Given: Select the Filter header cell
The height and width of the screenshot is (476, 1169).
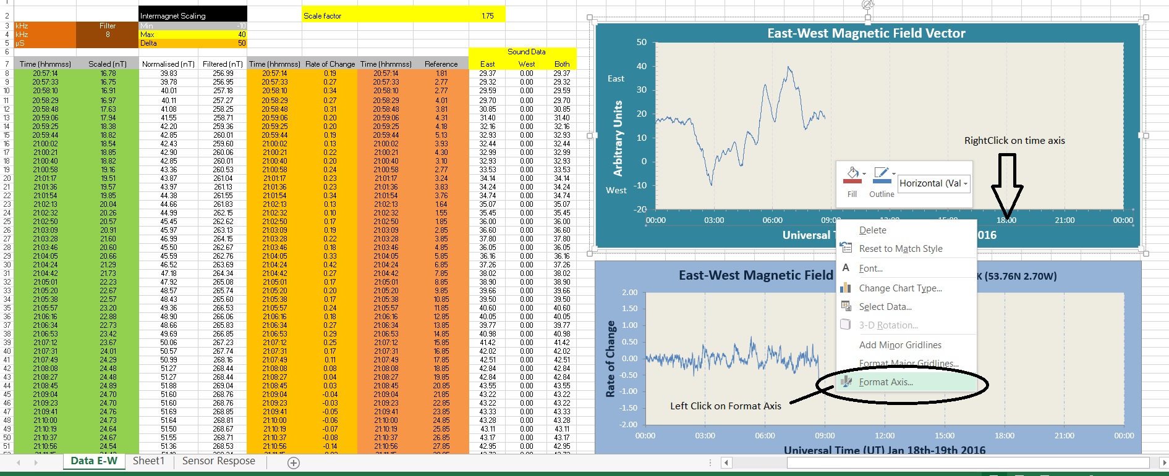Looking at the screenshot, I should [x=108, y=26].
